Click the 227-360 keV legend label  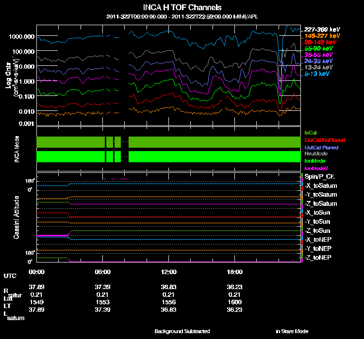[318, 29]
